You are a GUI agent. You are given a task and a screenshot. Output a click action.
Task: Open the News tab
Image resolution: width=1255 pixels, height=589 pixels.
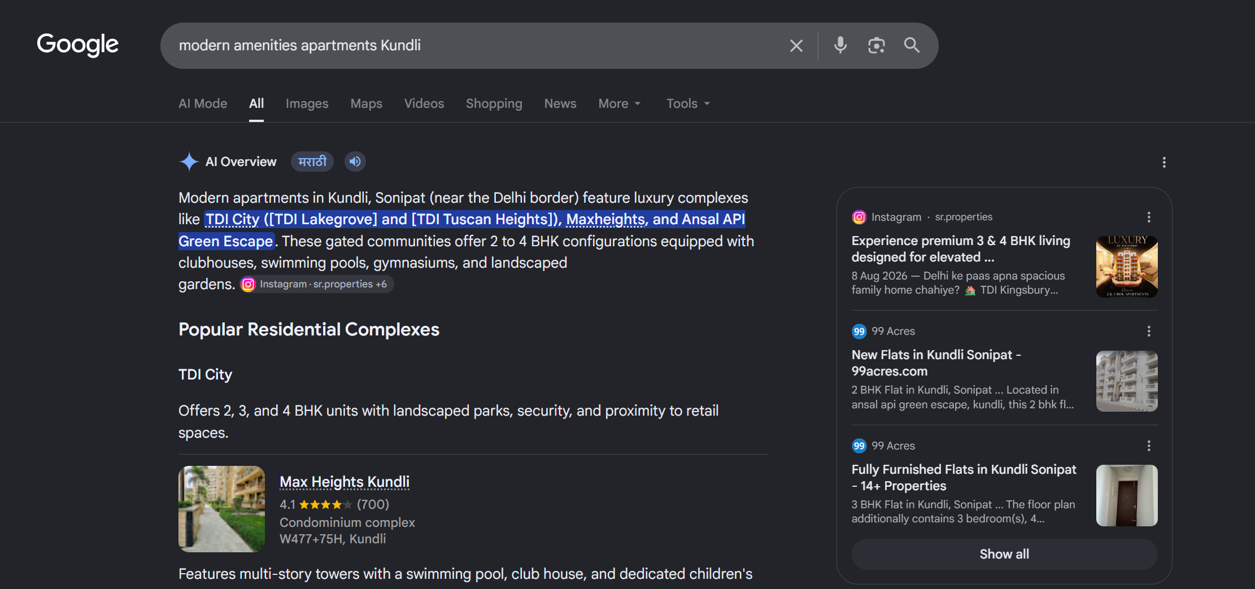coord(560,103)
